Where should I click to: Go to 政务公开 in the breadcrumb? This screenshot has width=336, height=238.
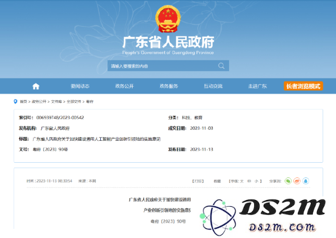[39, 102]
